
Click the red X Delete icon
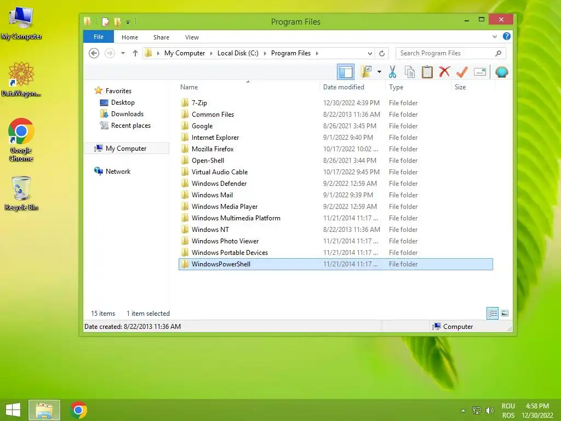(444, 72)
